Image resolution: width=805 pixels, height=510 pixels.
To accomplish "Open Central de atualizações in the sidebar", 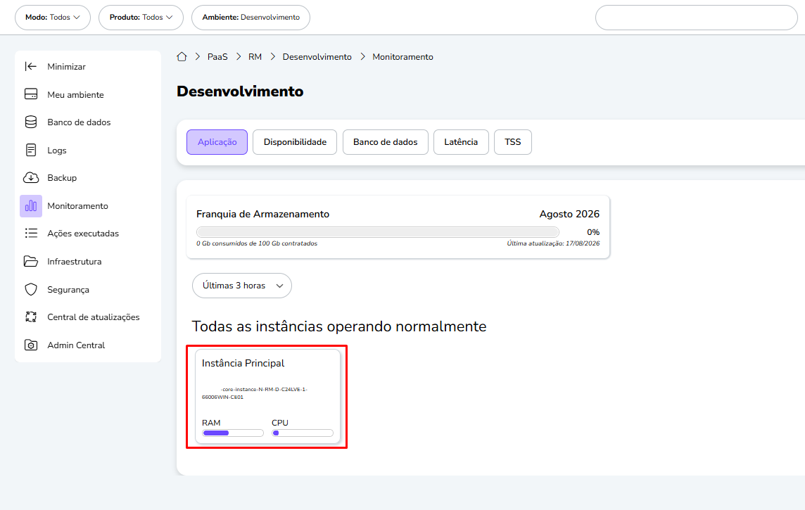I will [x=94, y=317].
